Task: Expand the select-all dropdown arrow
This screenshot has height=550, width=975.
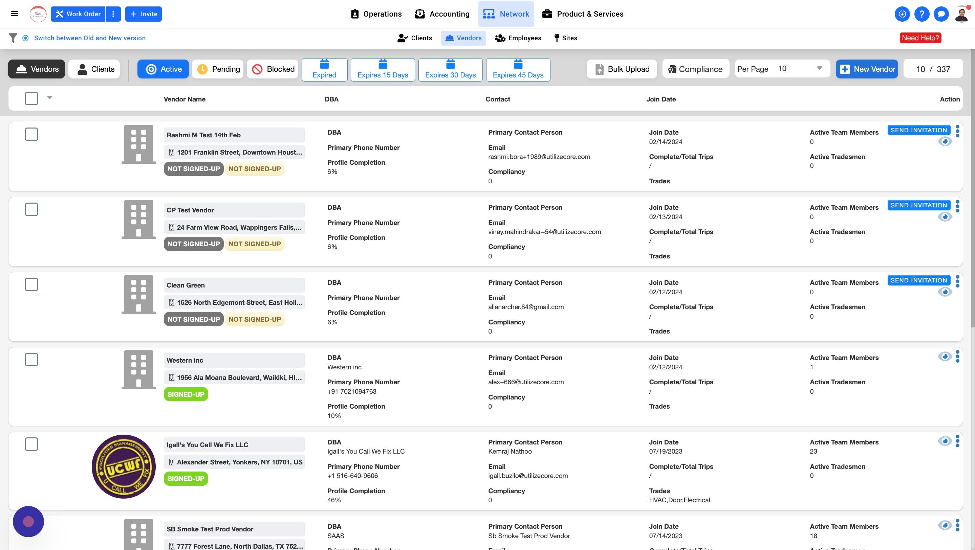Action: click(49, 98)
